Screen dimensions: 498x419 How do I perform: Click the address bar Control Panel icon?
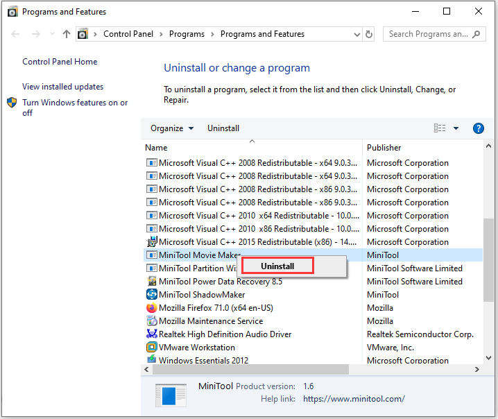pyautogui.click(x=83, y=34)
